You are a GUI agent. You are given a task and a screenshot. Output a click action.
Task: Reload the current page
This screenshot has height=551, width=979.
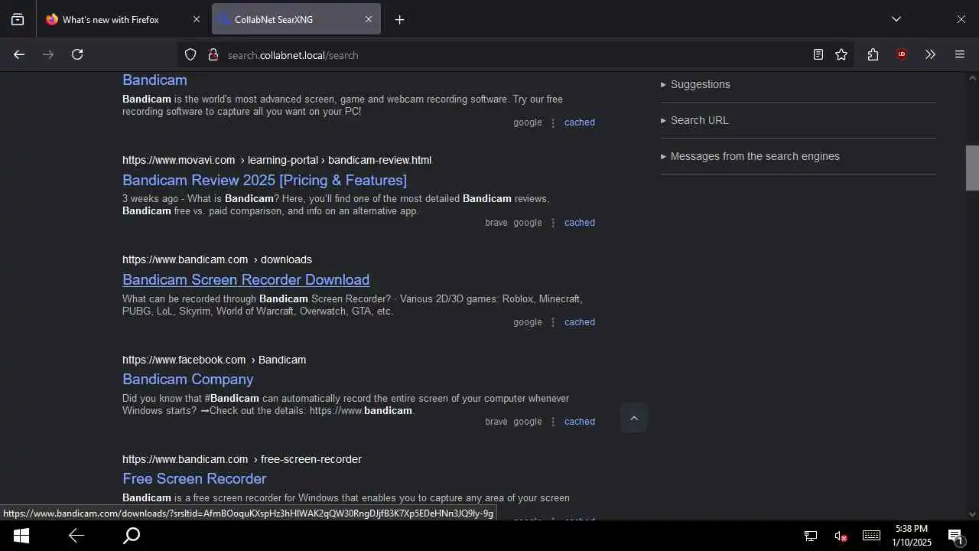point(77,54)
